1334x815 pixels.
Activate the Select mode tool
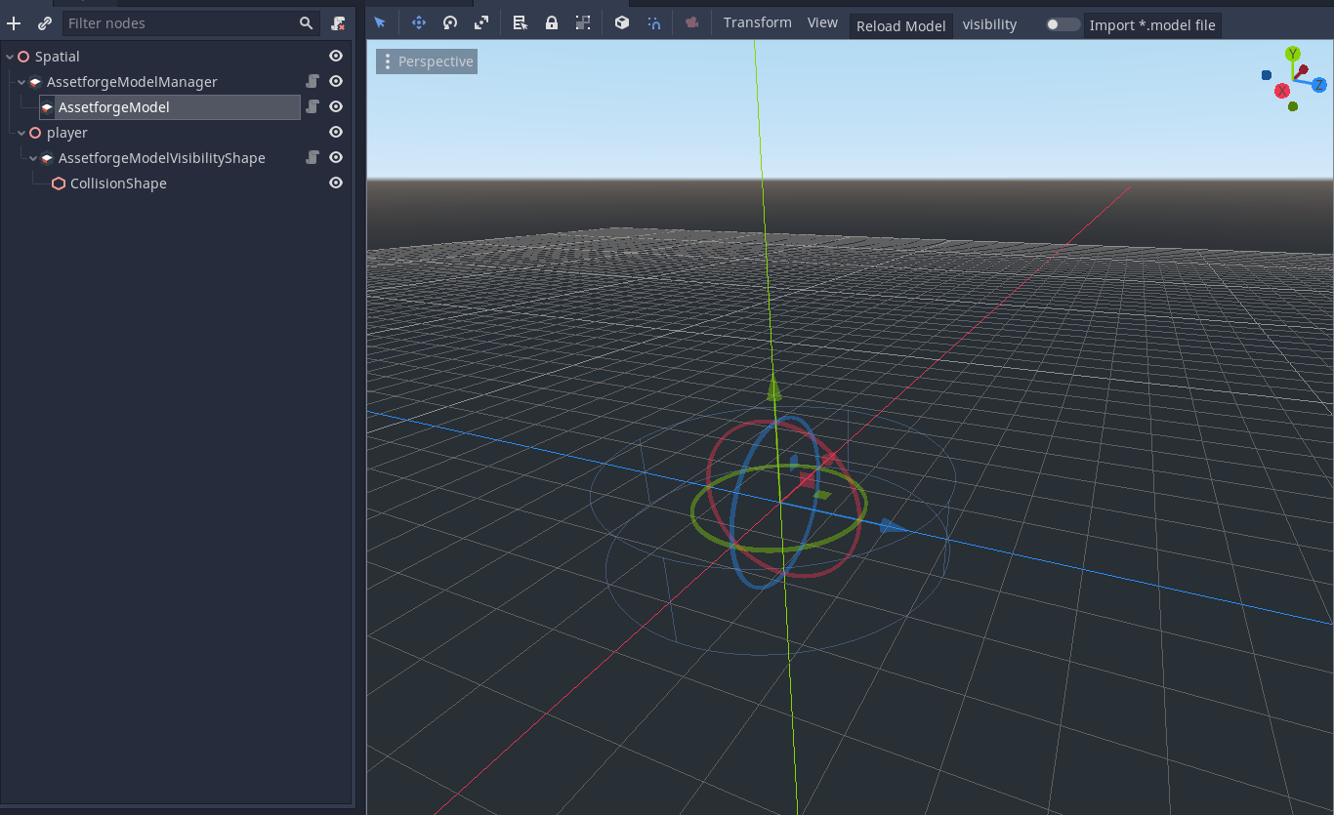380,22
